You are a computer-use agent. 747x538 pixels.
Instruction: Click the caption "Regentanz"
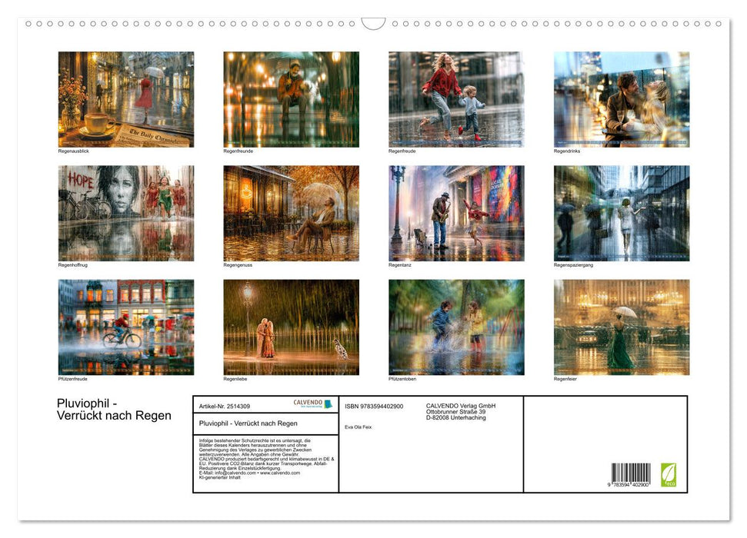point(400,264)
